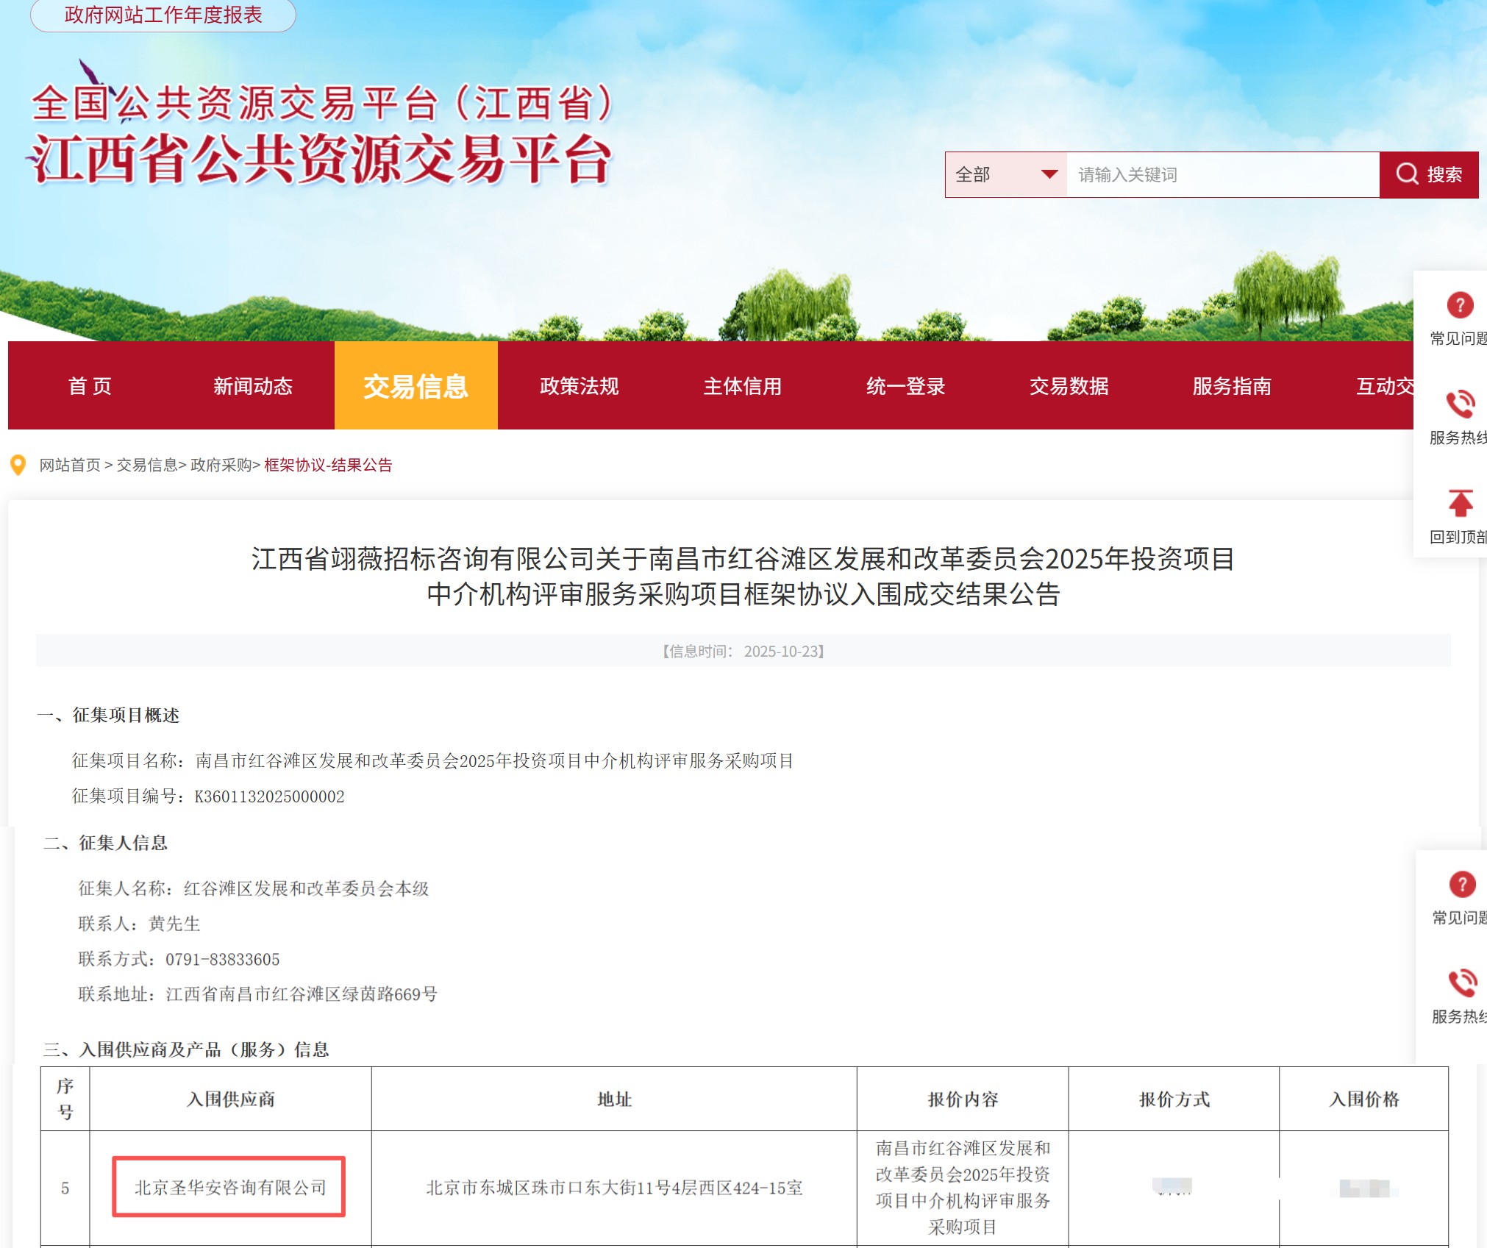
Task: Click the lower 服务热线 phone icon
Action: coord(1462,983)
